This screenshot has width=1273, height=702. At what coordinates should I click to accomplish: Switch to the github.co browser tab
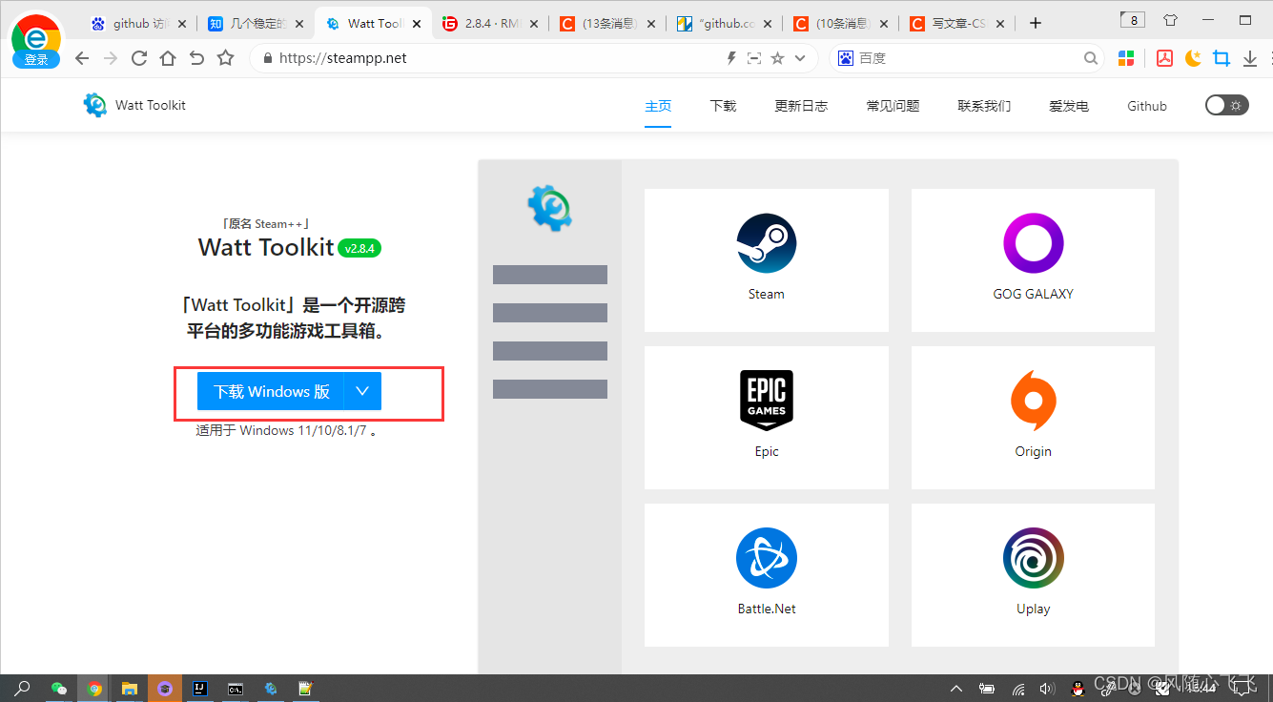click(x=725, y=22)
